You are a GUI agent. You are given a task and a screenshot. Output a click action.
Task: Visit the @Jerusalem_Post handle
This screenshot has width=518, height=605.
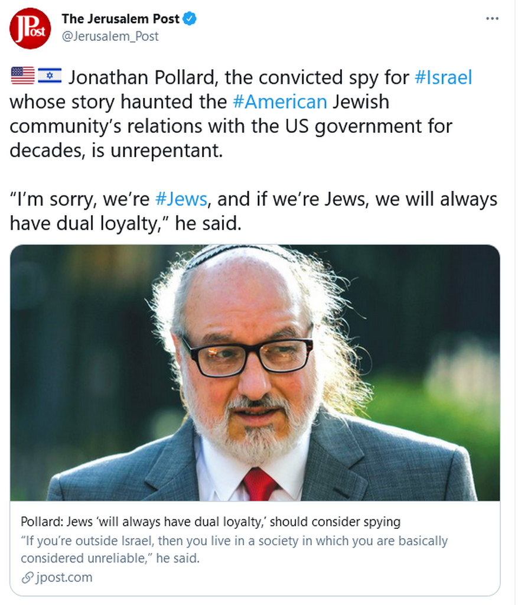(x=110, y=36)
